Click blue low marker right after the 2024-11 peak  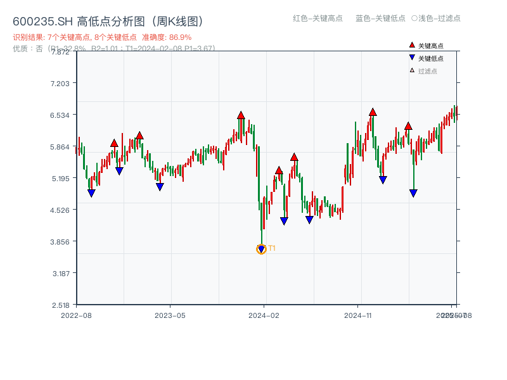click(383, 180)
